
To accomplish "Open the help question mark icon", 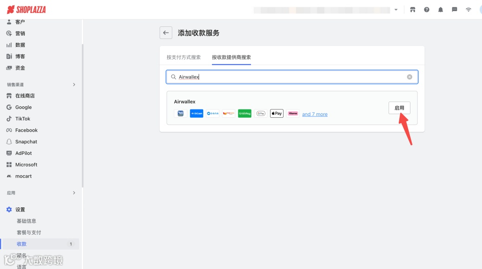I will (427, 10).
